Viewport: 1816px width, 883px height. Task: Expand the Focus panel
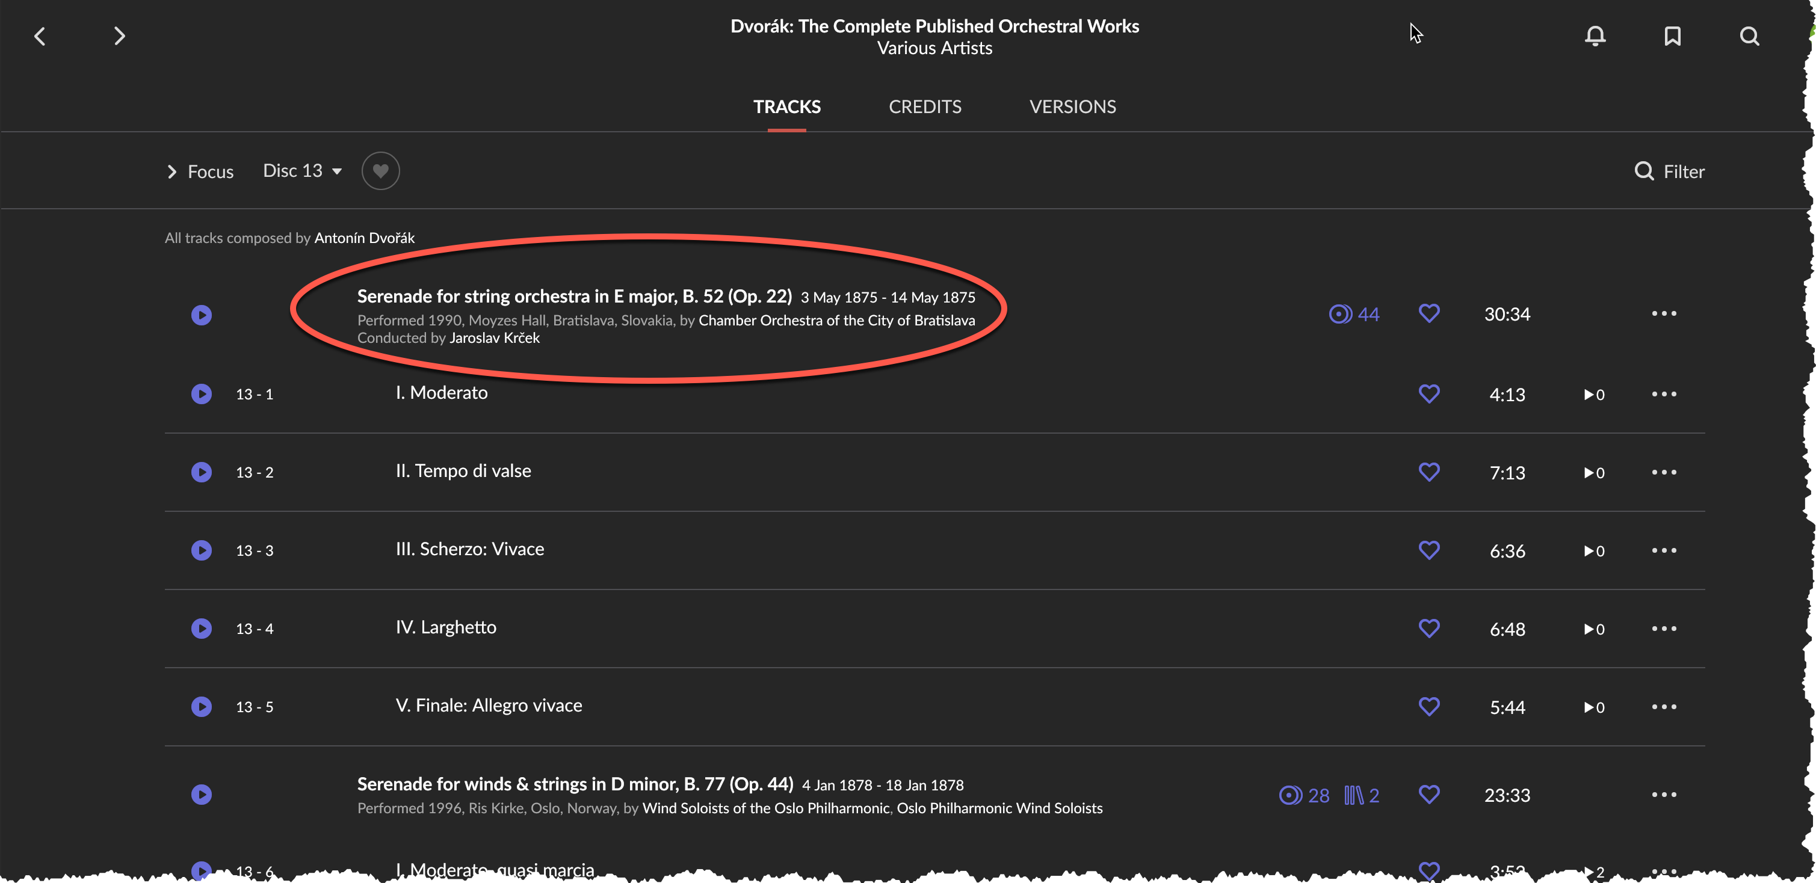tap(200, 171)
